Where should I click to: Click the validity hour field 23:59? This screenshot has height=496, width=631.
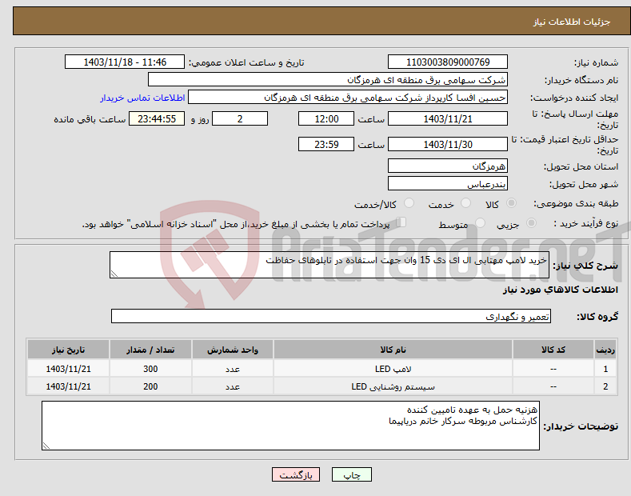(x=326, y=144)
